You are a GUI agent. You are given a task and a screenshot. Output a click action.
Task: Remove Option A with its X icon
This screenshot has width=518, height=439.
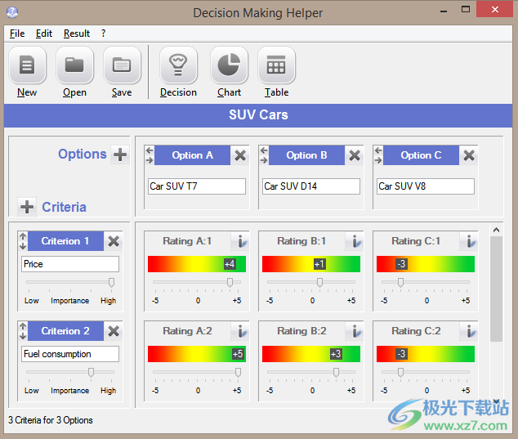(240, 155)
